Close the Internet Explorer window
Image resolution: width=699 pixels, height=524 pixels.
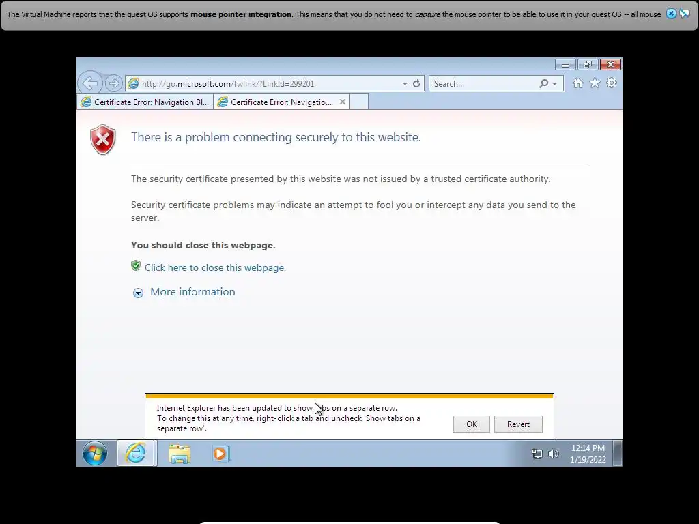click(x=610, y=65)
